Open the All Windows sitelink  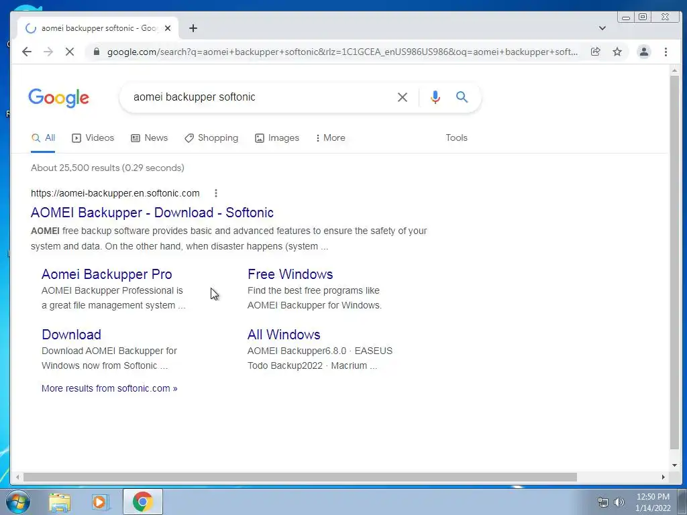[x=284, y=335]
